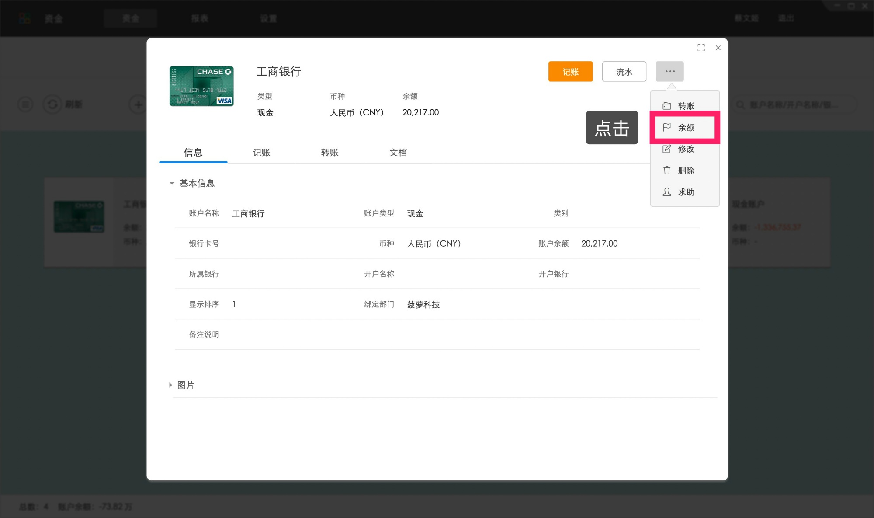This screenshot has width=874, height=518.
Task: Click the orange 记账 button
Action: pyautogui.click(x=570, y=71)
